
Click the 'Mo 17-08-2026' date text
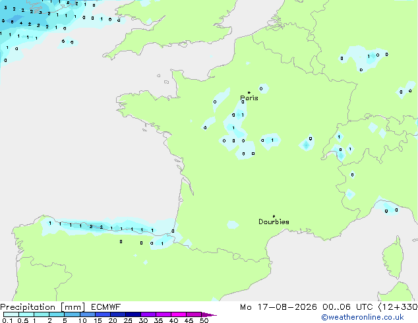(278, 307)
